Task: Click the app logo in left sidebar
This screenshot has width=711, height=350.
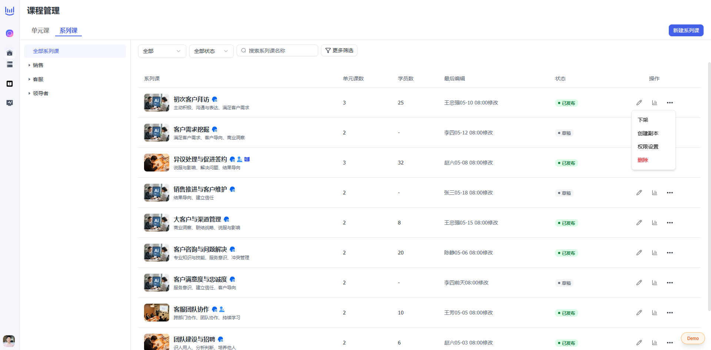Action: click(10, 11)
